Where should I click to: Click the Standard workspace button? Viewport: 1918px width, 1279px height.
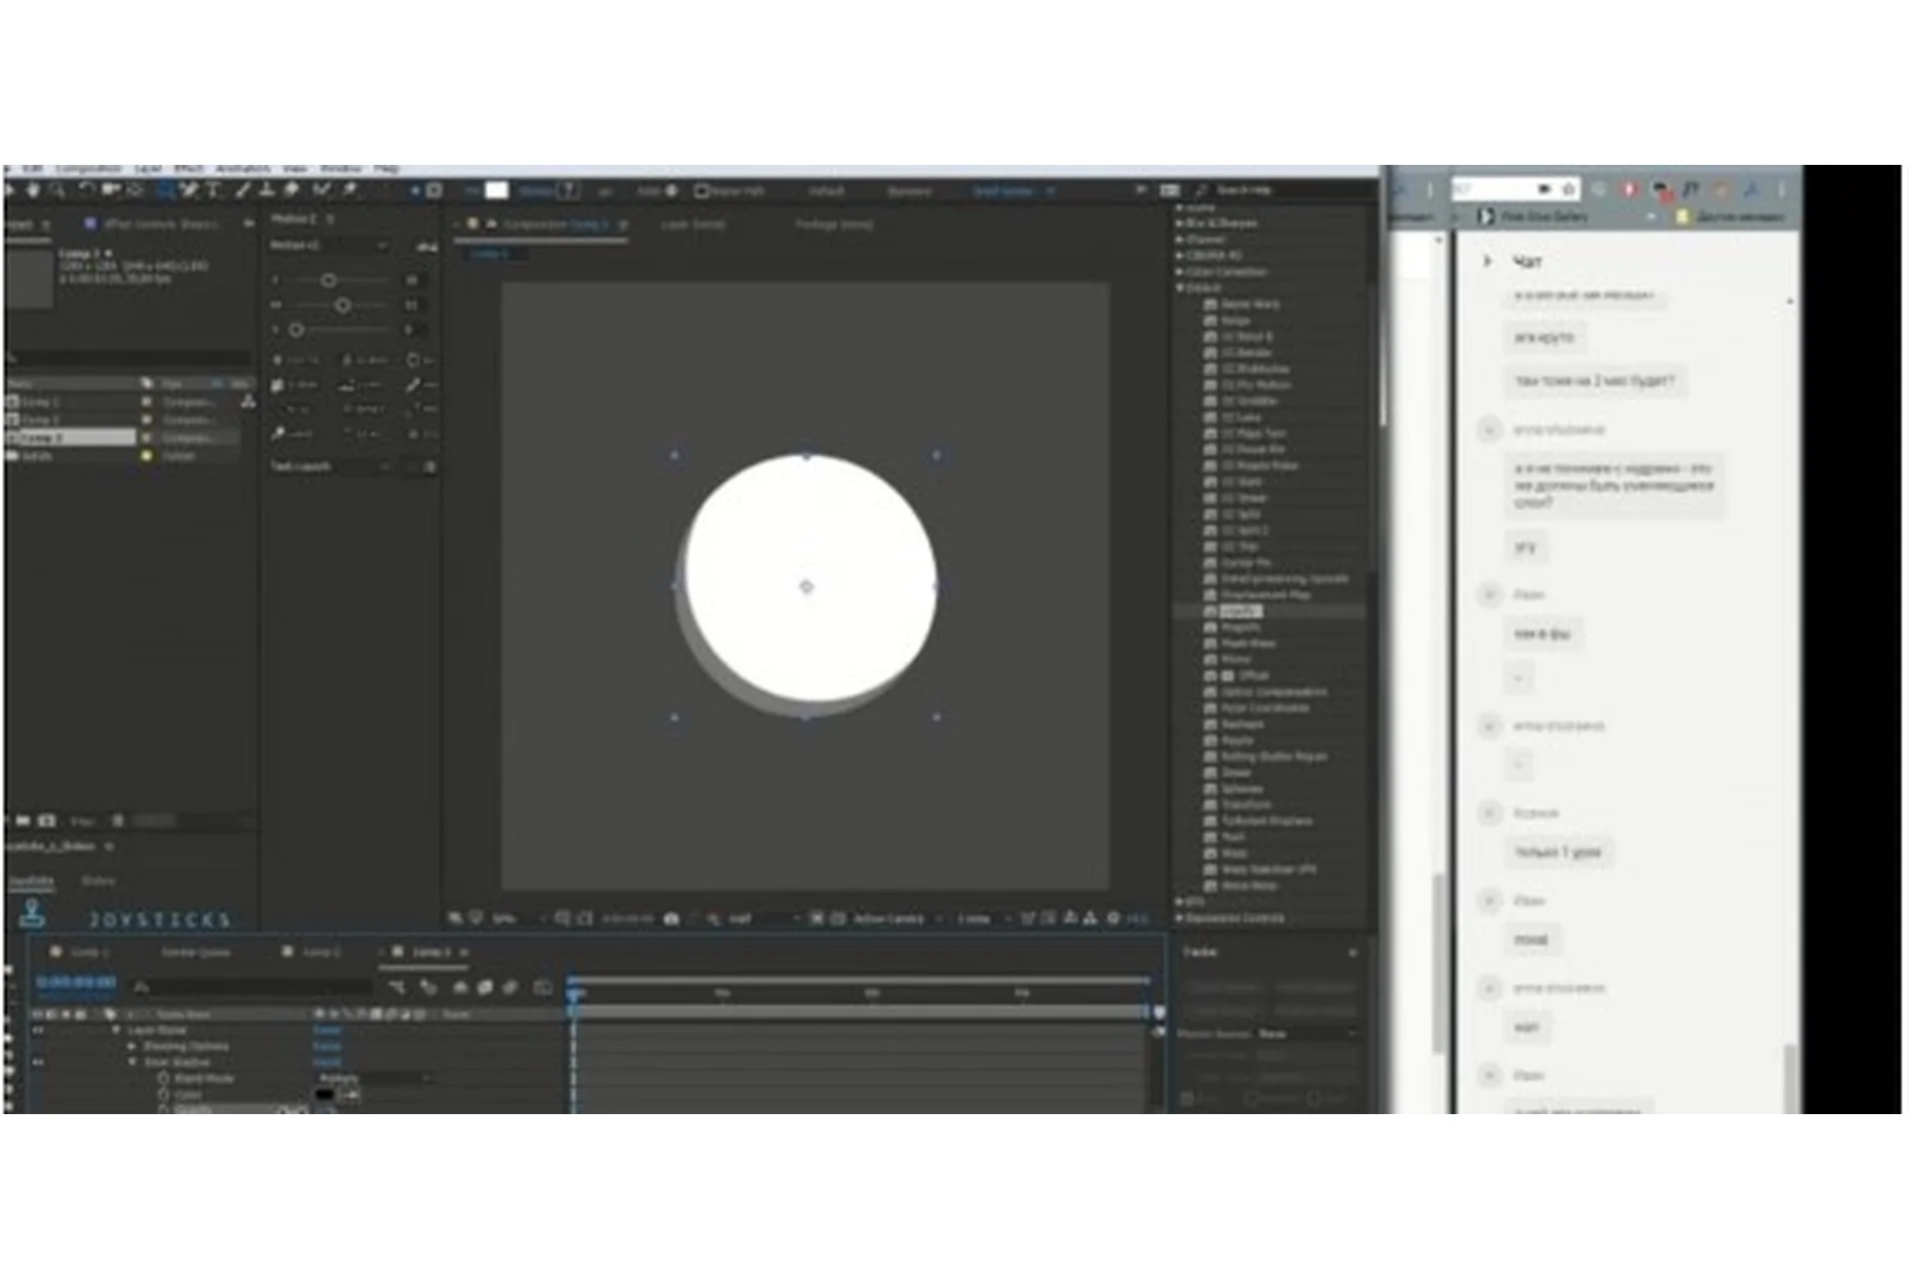coord(909,191)
